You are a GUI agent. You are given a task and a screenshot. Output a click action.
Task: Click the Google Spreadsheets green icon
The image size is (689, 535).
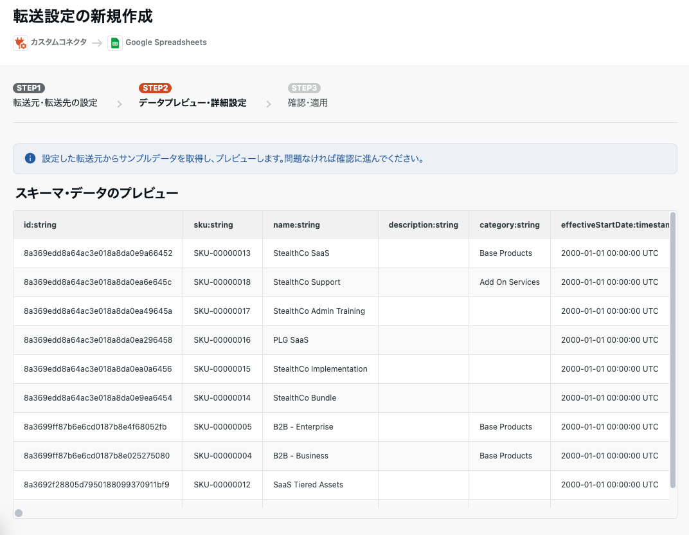pos(114,43)
